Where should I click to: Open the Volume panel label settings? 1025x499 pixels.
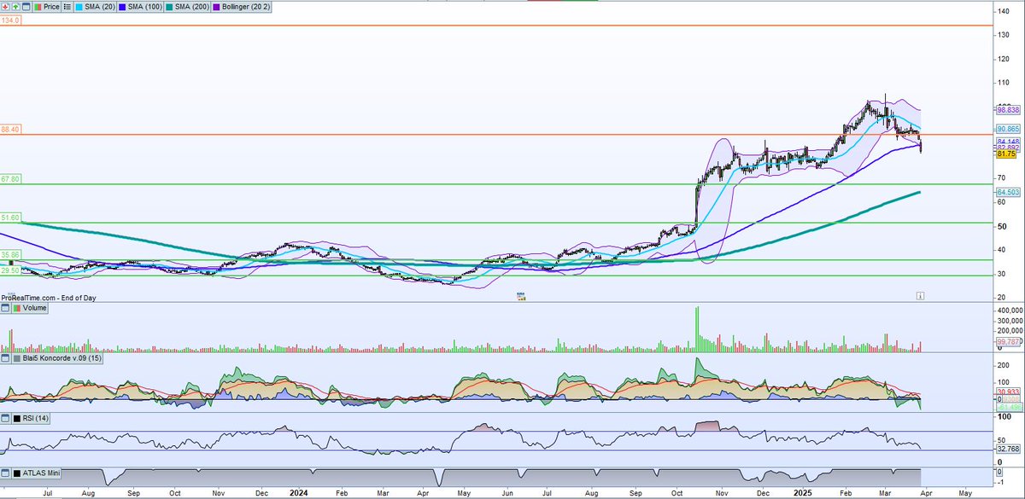pyautogui.click(x=31, y=310)
